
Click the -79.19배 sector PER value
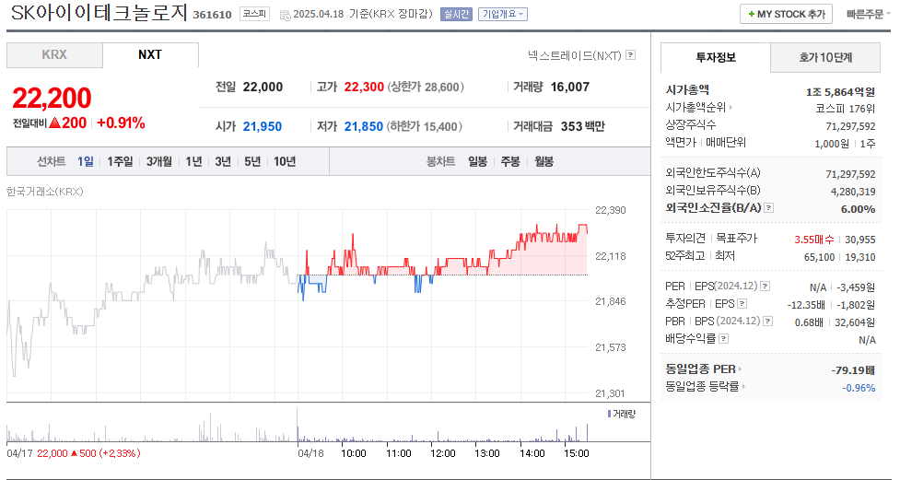click(x=853, y=370)
